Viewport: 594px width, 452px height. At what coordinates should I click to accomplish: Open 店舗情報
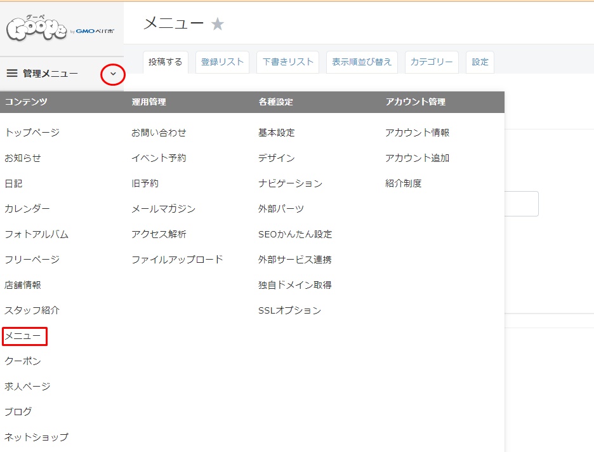tap(23, 285)
